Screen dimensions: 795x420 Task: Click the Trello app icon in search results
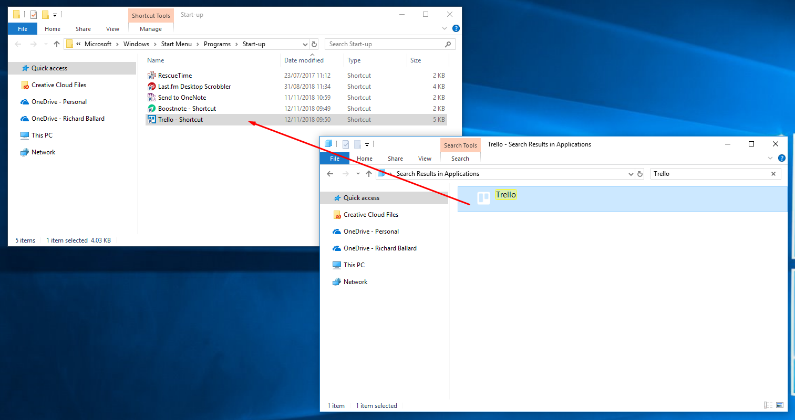(x=483, y=198)
